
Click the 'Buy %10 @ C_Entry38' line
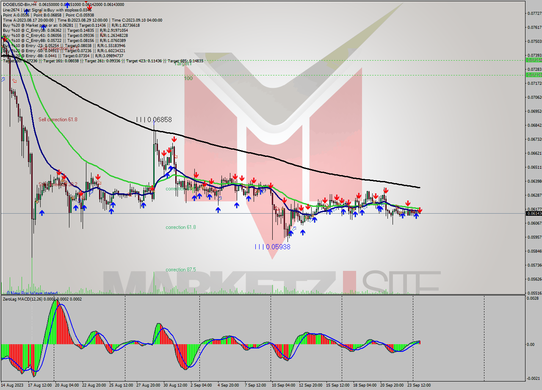(65, 30)
